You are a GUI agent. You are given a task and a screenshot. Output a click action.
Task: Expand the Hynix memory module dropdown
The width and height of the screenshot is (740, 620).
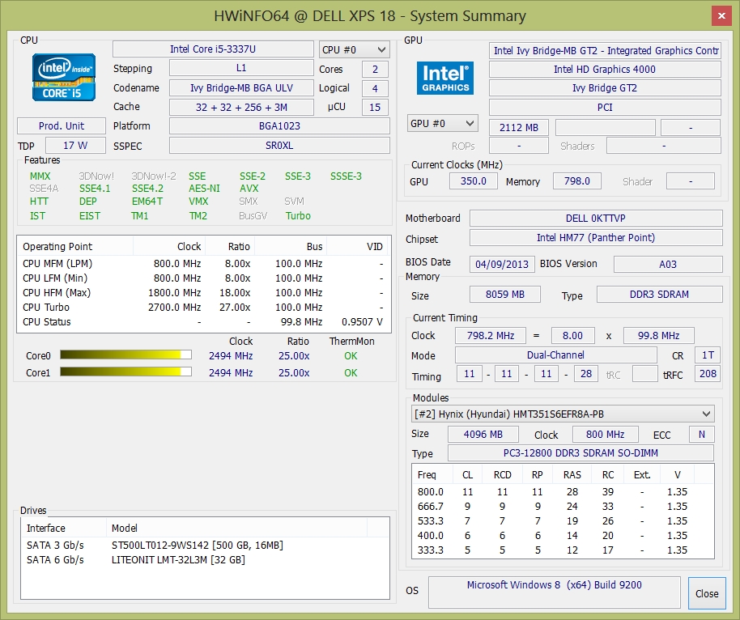coord(563,414)
